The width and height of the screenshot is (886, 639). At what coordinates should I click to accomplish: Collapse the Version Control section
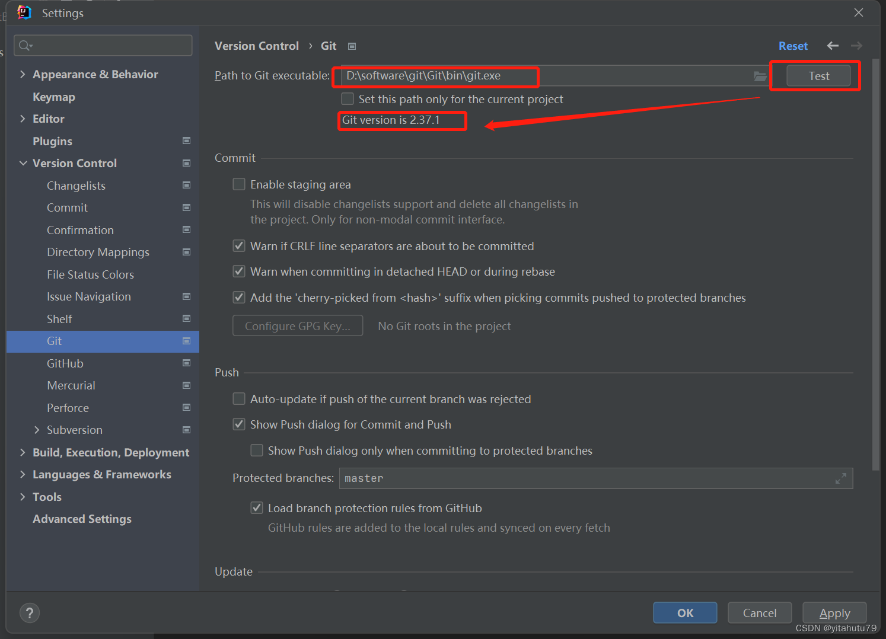point(23,163)
